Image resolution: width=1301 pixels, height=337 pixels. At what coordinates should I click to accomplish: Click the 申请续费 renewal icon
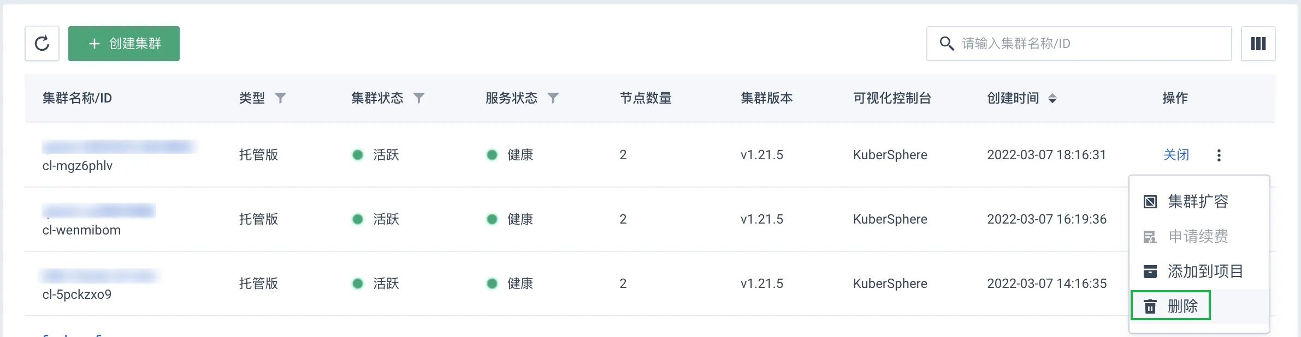tap(1150, 237)
